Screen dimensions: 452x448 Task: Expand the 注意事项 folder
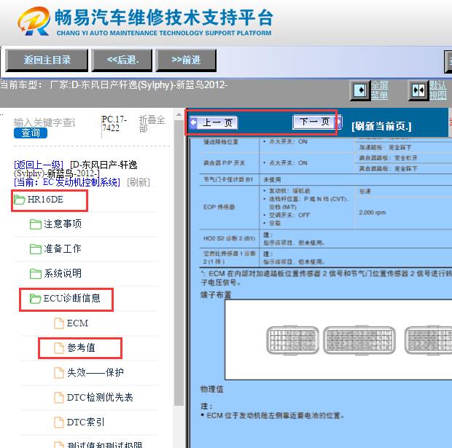[63, 224]
